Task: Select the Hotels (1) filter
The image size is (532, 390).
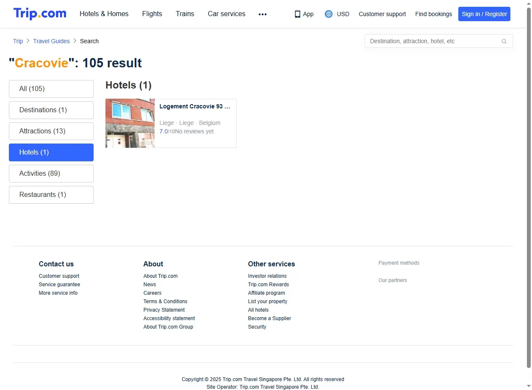Action: (51, 152)
